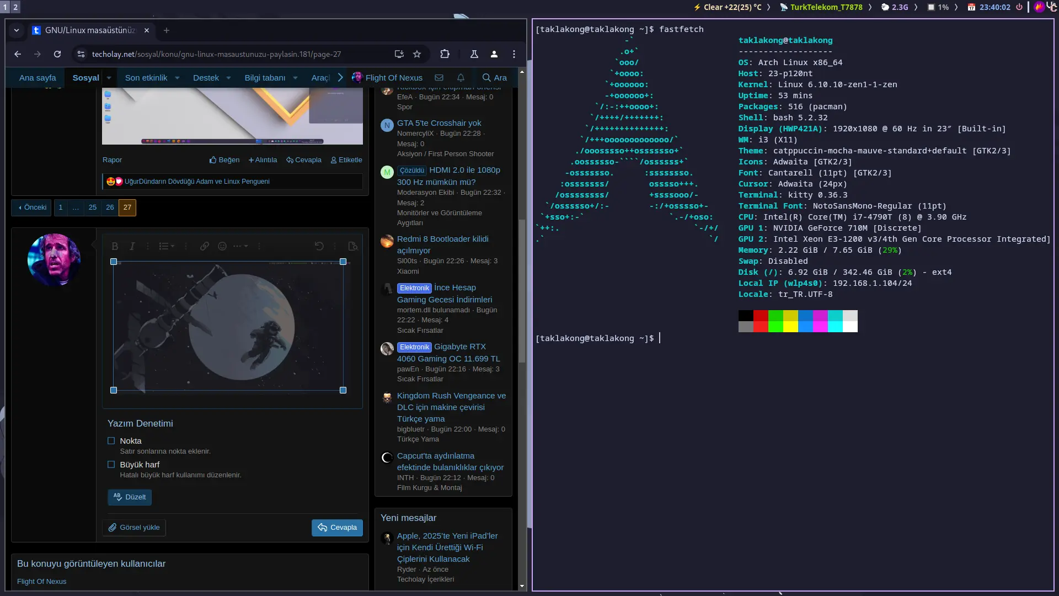This screenshot has height=596, width=1059.
Task: Open GTA 5'te Crosshair yok thread
Action: [439, 123]
